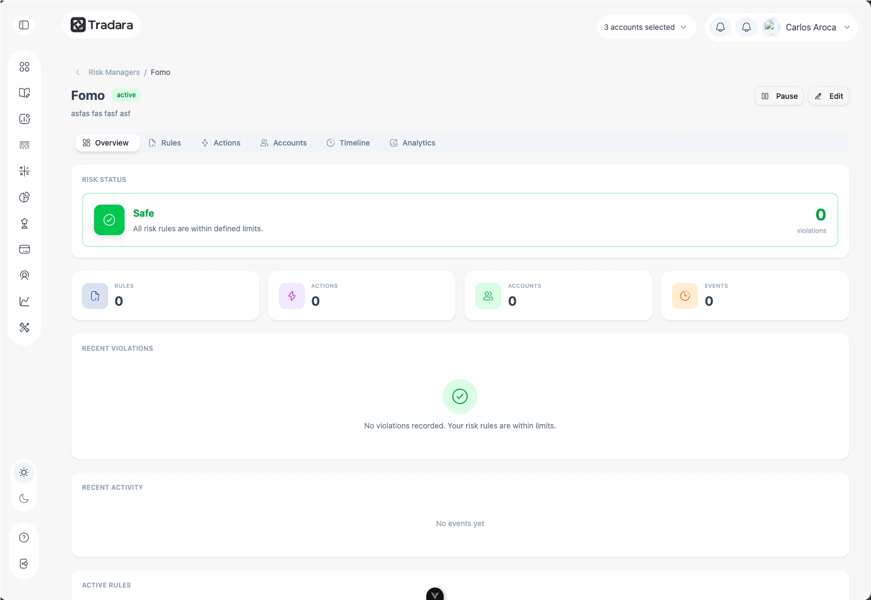
Task: Click the logout icon in sidebar
Action: coord(24,564)
